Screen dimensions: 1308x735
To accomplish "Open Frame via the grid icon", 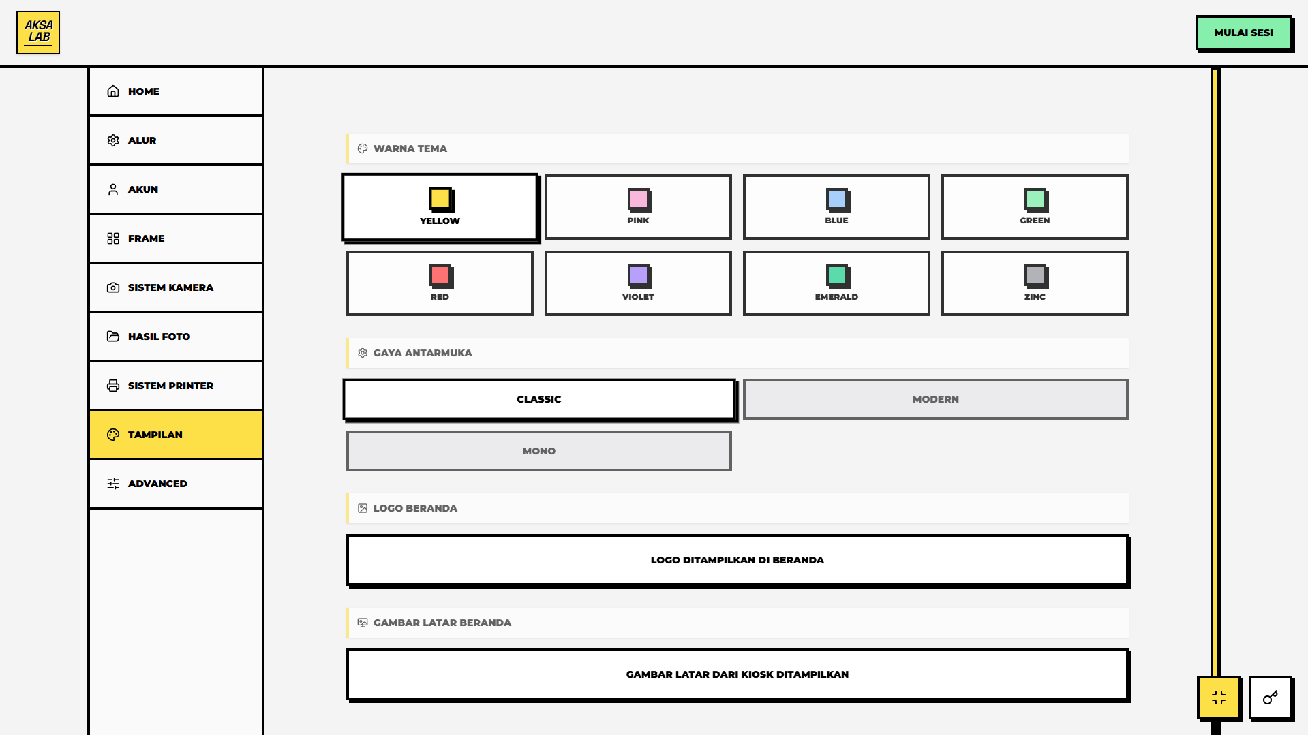I will click(x=113, y=238).
